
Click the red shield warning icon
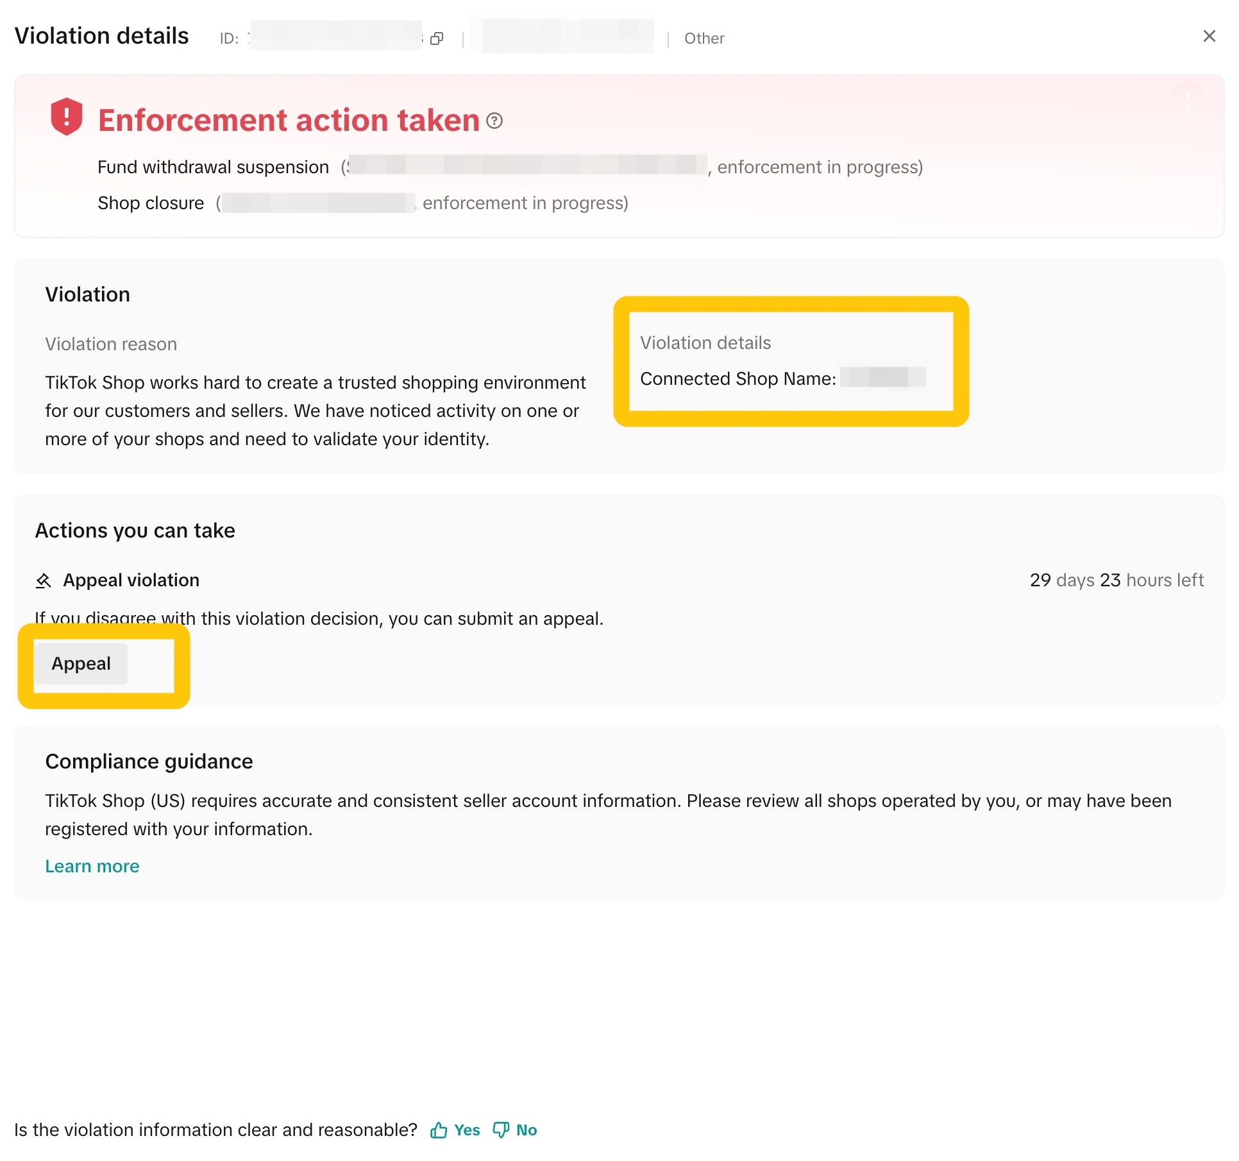point(67,117)
